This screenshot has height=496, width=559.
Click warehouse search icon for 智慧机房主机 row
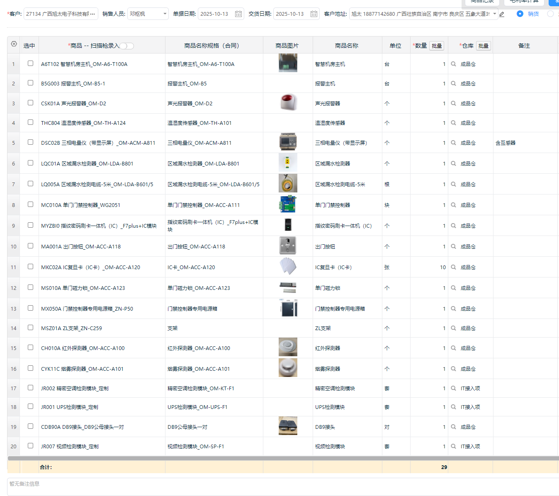pyautogui.click(x=453, y=64)
